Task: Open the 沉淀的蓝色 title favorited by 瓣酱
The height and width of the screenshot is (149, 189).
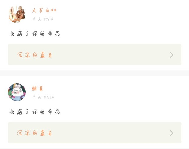Action: (x=34, y=133)
